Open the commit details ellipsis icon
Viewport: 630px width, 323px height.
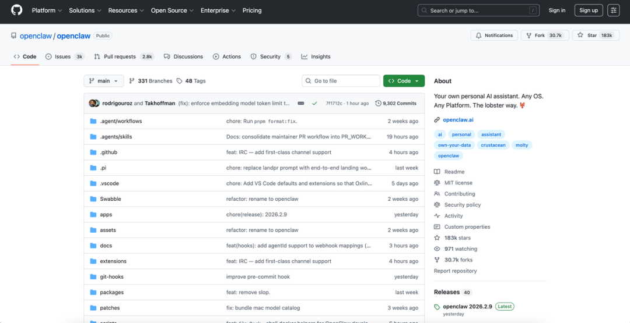coord(301,103)
